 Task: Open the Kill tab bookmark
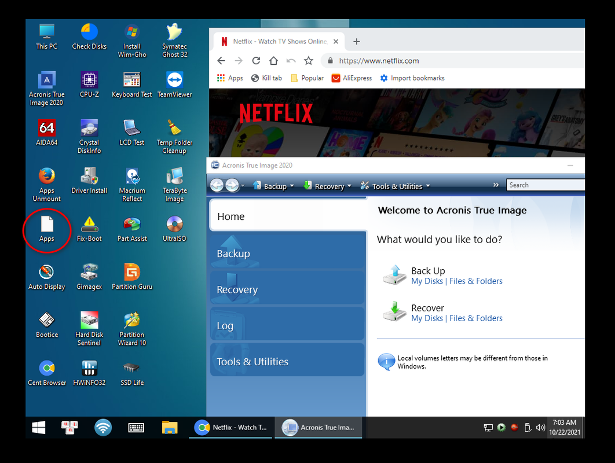(267, 78)
